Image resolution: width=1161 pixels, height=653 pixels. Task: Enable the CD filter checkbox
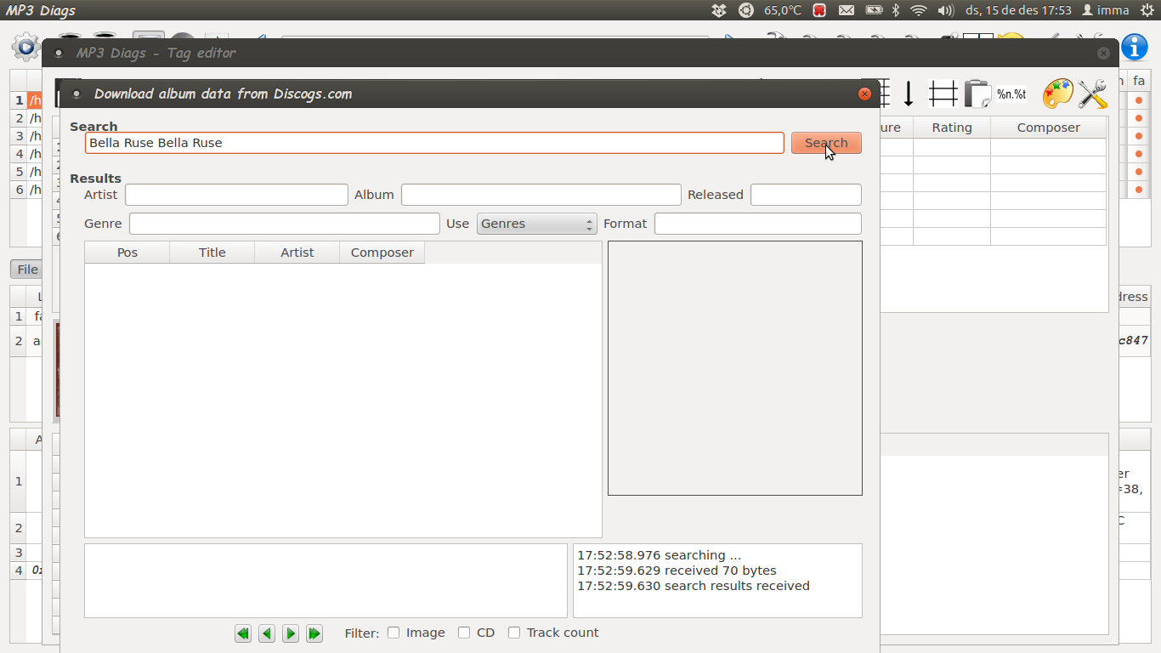coord(464,633)
